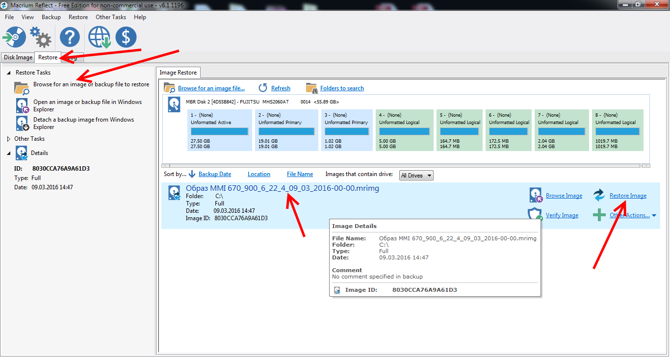The height and width of the screenshot is (357, 670).
Task: Collapse the Details section in sidebar
Action: click(9, 153)
